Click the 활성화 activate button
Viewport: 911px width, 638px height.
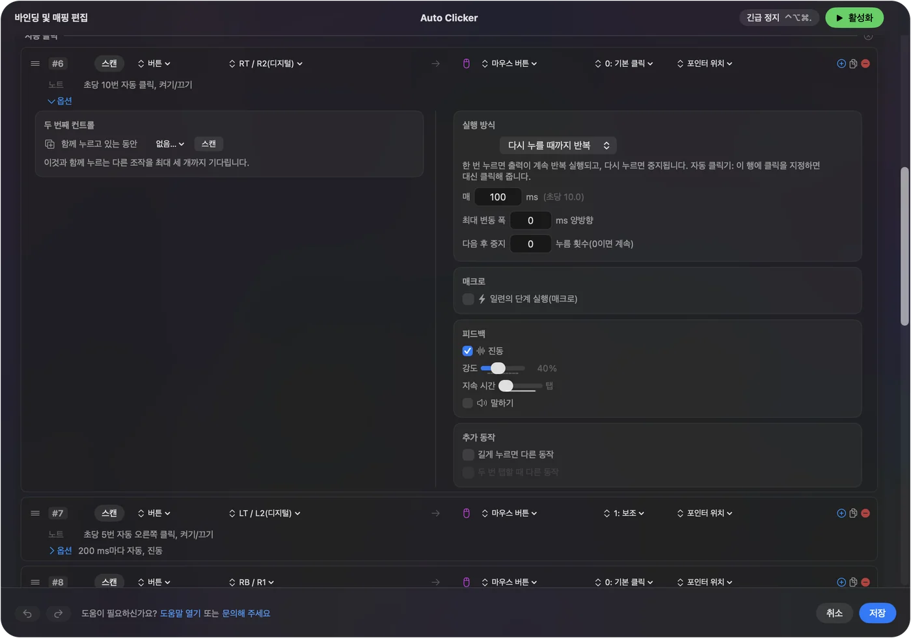(x=854, y=18)
